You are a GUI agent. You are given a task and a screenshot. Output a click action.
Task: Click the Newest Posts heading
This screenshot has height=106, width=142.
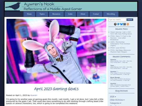click(x=121, y=29)
